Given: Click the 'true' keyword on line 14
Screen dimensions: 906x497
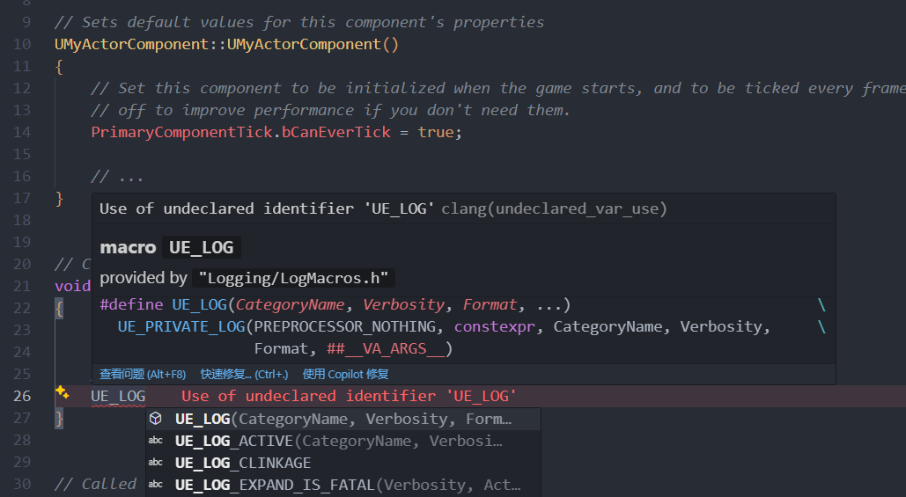Looking at the screenshot, I should point(435,132).
